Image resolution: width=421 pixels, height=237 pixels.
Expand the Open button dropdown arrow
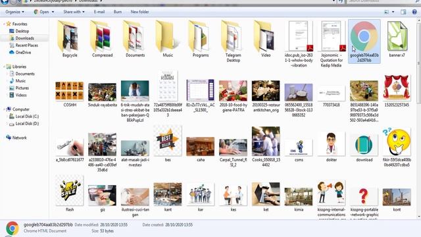[x=53, y=12]
